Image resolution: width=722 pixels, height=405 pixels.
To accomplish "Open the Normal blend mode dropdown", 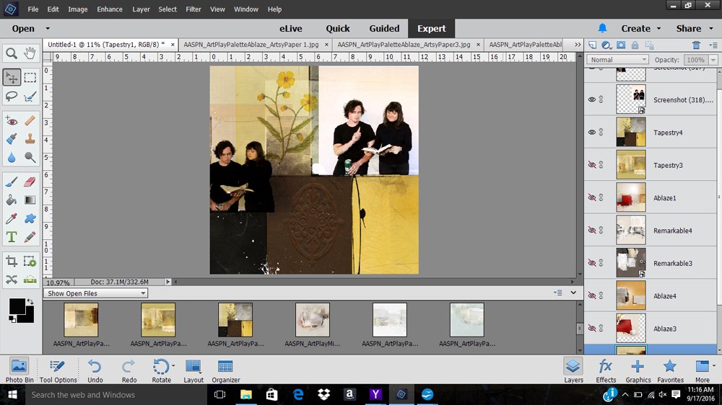I will pyautogui.click(x=617, y=60).
